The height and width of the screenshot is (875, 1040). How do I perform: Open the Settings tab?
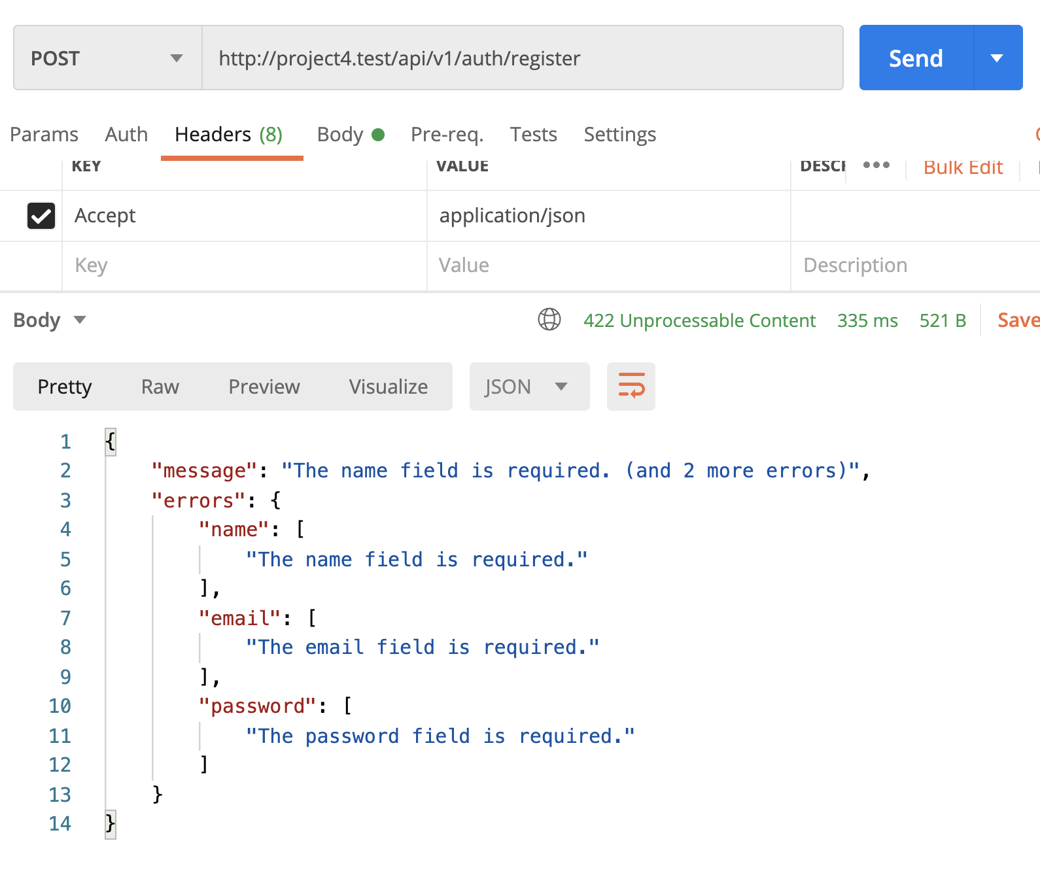(620, 134)
